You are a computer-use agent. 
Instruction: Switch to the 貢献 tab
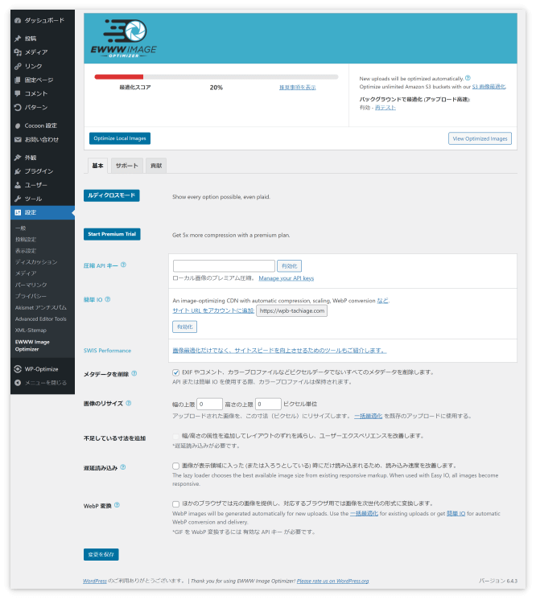click(156, 166)
